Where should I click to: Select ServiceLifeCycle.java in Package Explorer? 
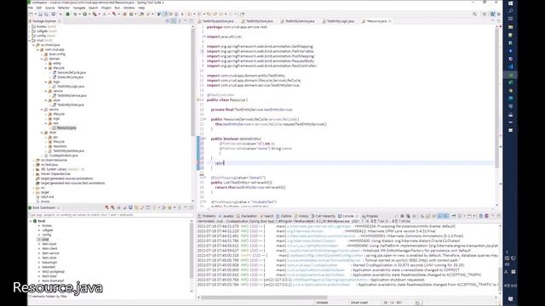coord(72,72)
